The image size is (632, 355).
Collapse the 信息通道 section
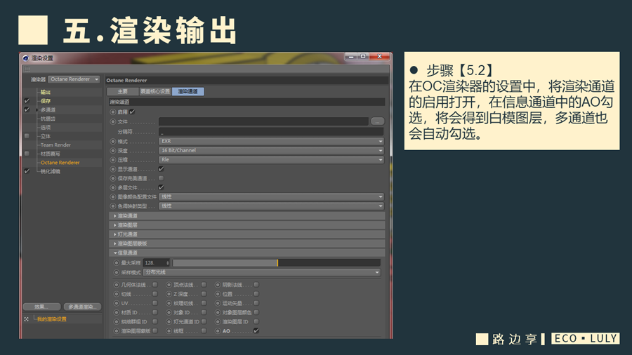tap(246, 253)
